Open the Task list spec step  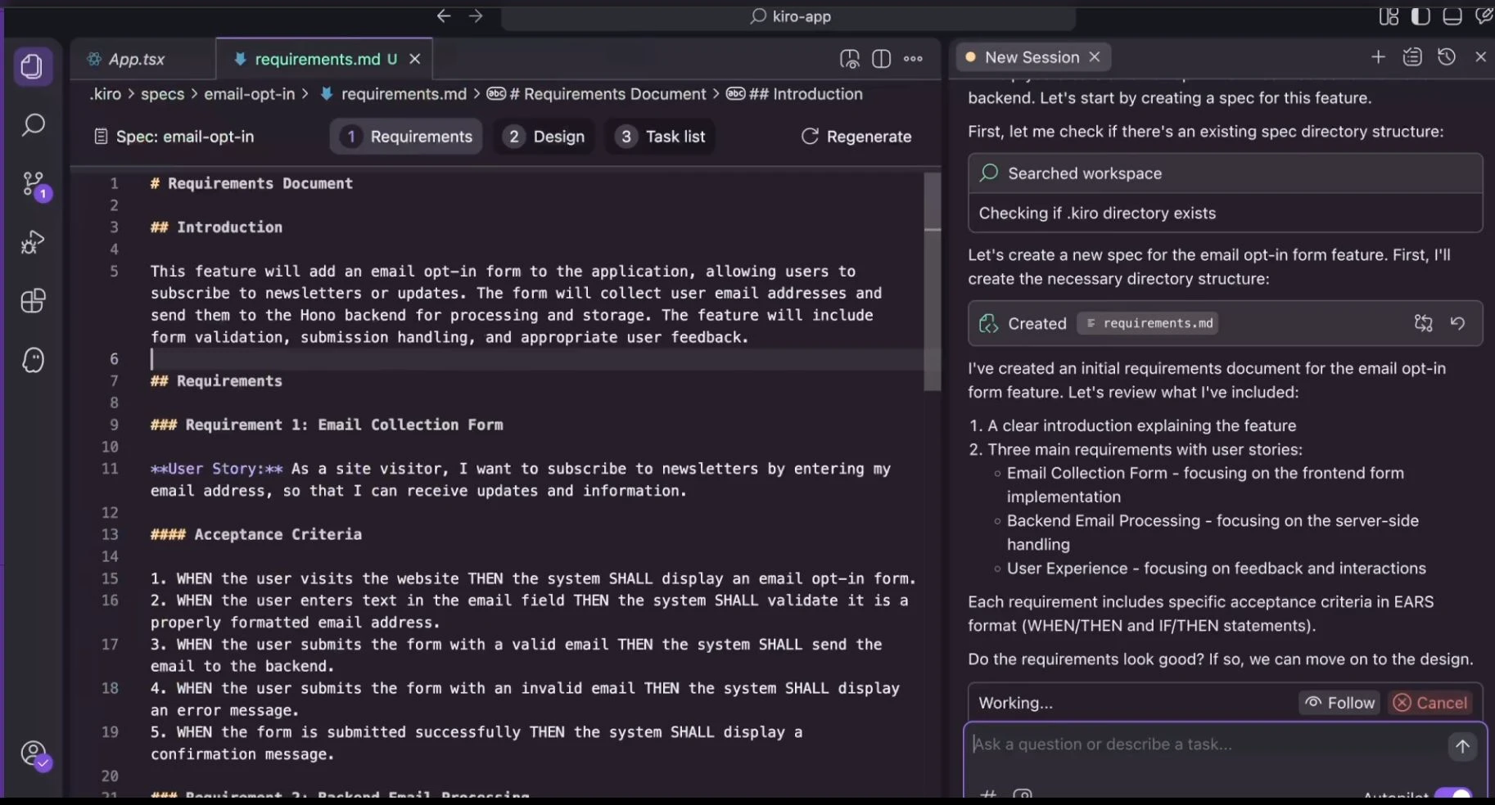pyautogui.click(x=661, y=137)
